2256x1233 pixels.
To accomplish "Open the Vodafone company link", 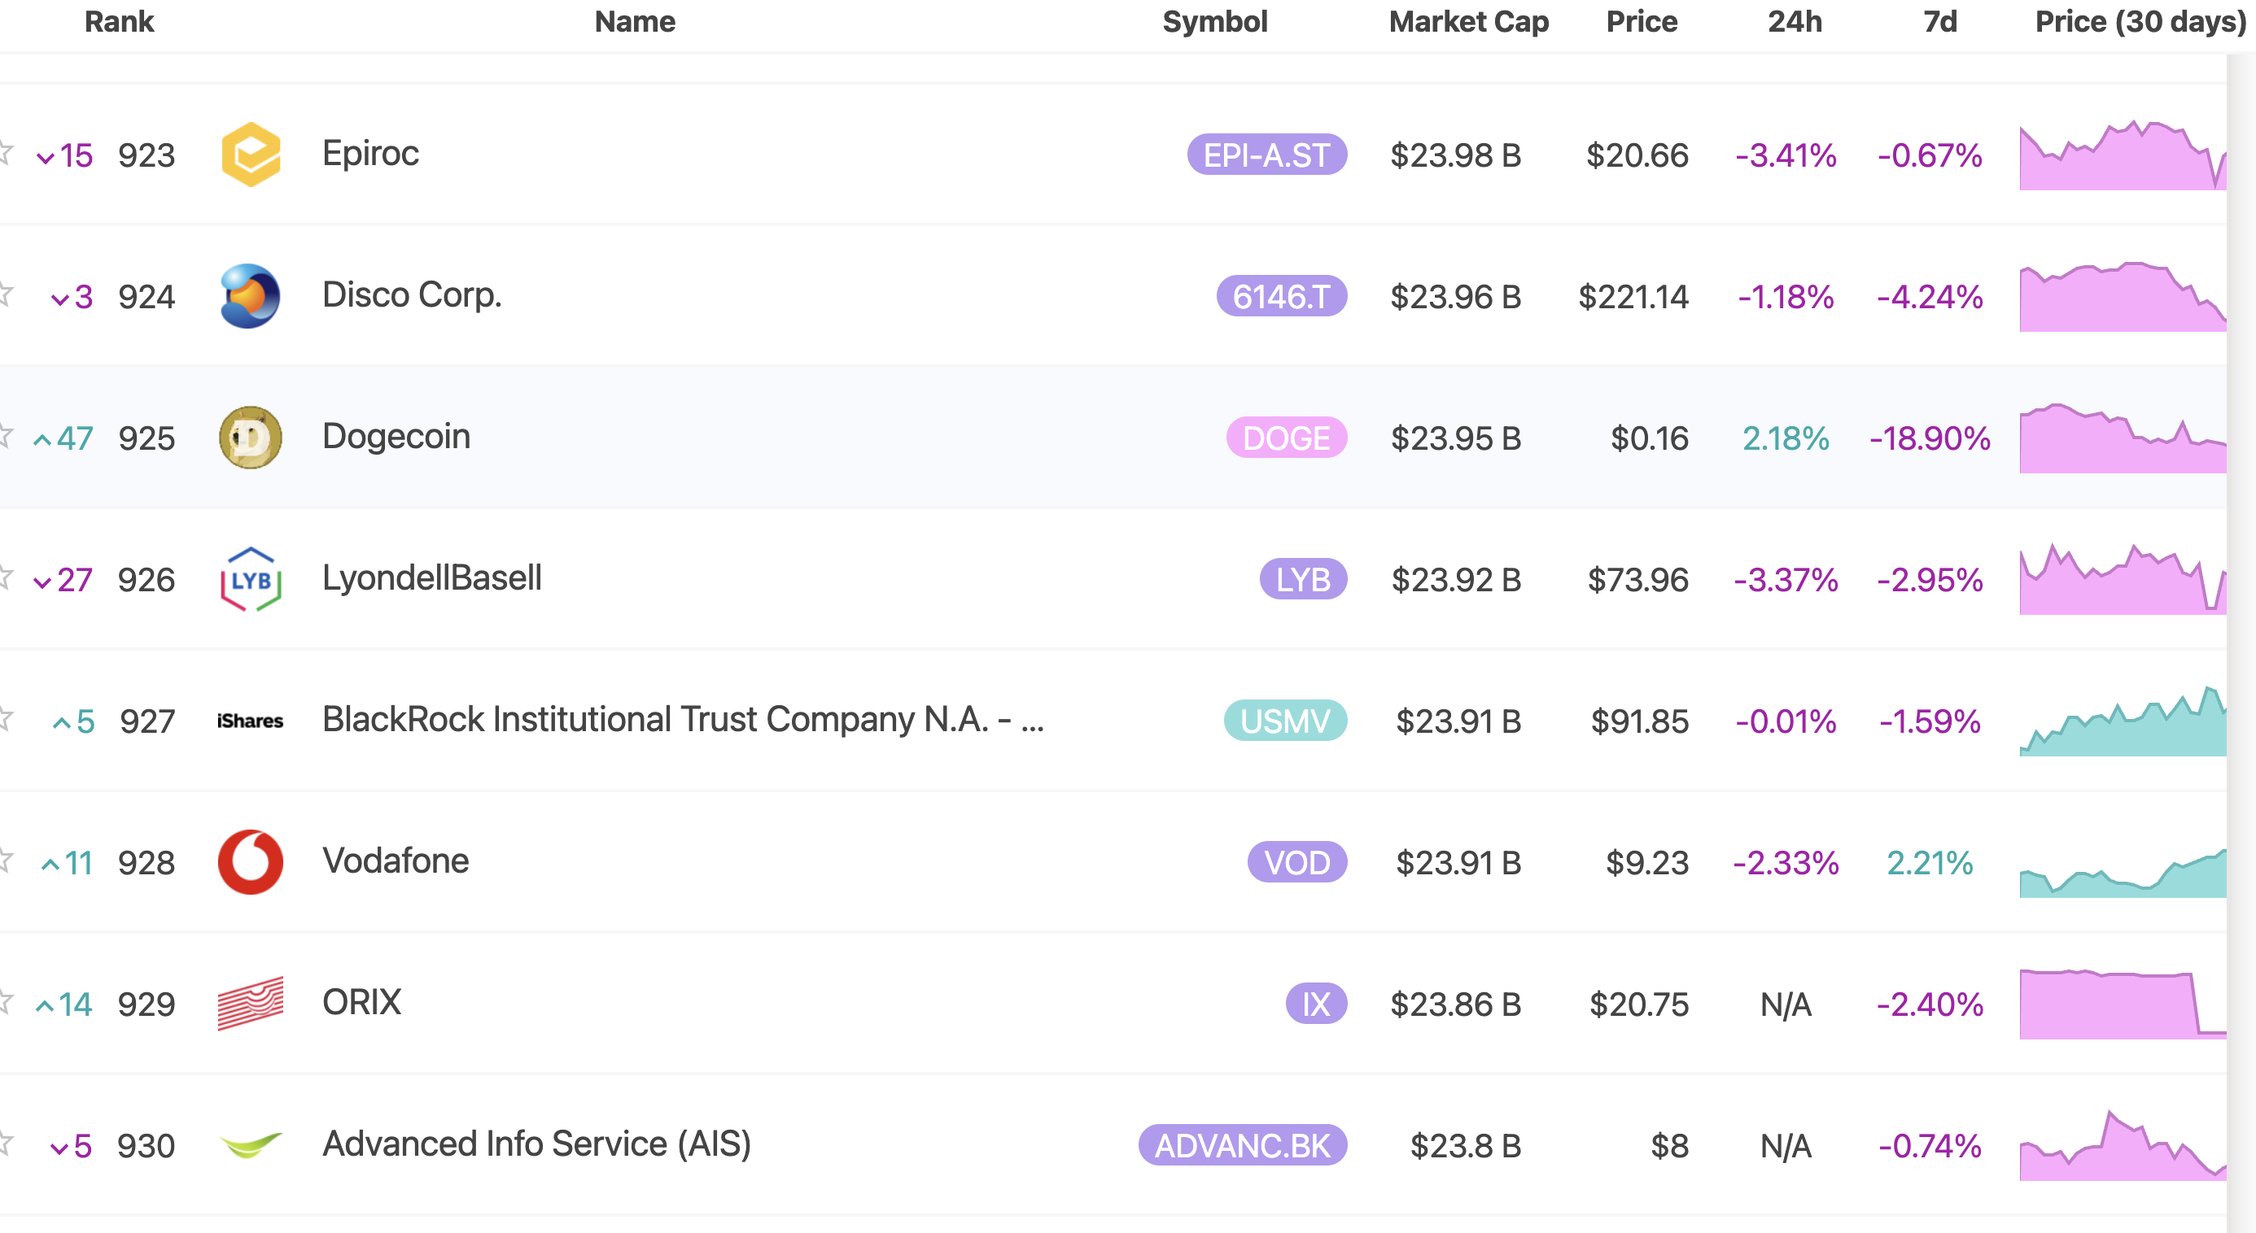I will (395, 861).
